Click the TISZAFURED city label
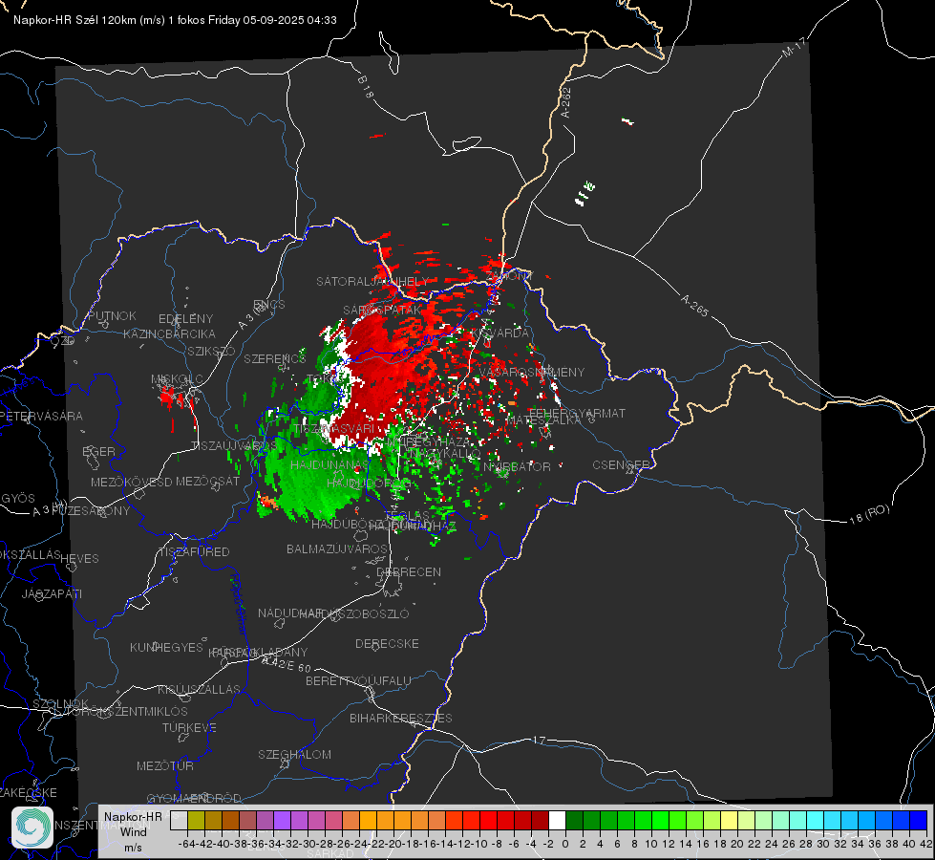935x860 pixels. tap(194, 552)
